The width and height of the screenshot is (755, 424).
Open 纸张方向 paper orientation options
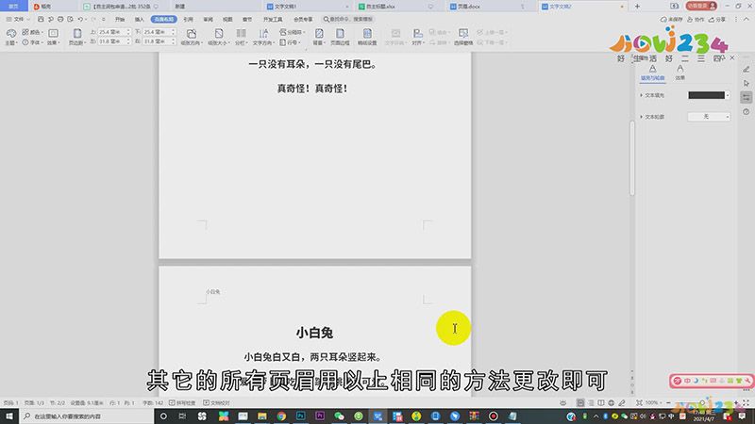click(x=192, y=37)
